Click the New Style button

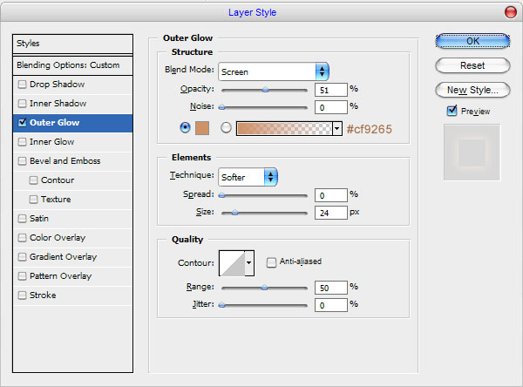(x=472, y=90)
